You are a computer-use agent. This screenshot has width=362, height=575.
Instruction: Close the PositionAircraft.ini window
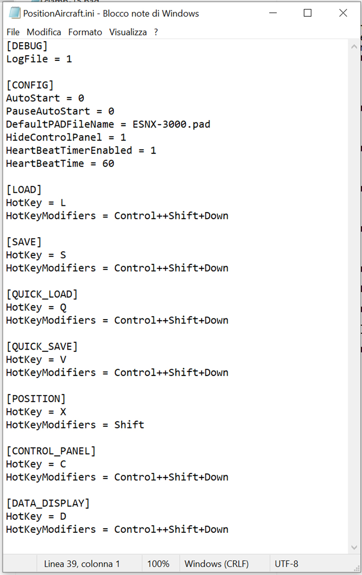pos(343,13)
